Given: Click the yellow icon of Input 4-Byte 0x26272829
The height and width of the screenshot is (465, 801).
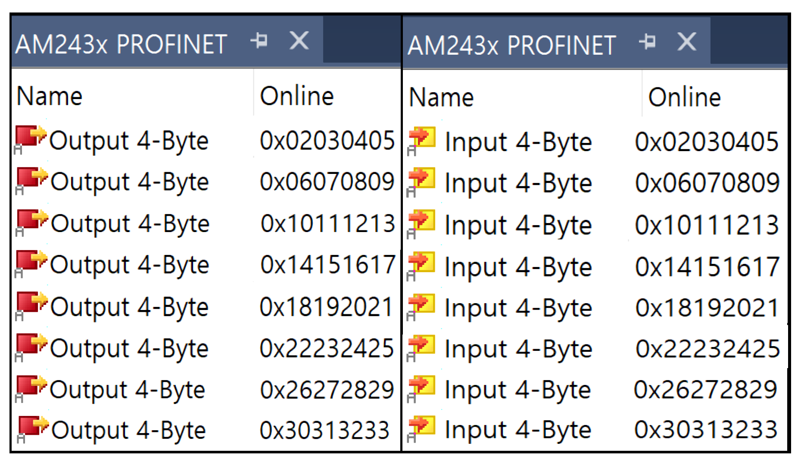Looking at the screenshot, I should click(x=422, y=386).
